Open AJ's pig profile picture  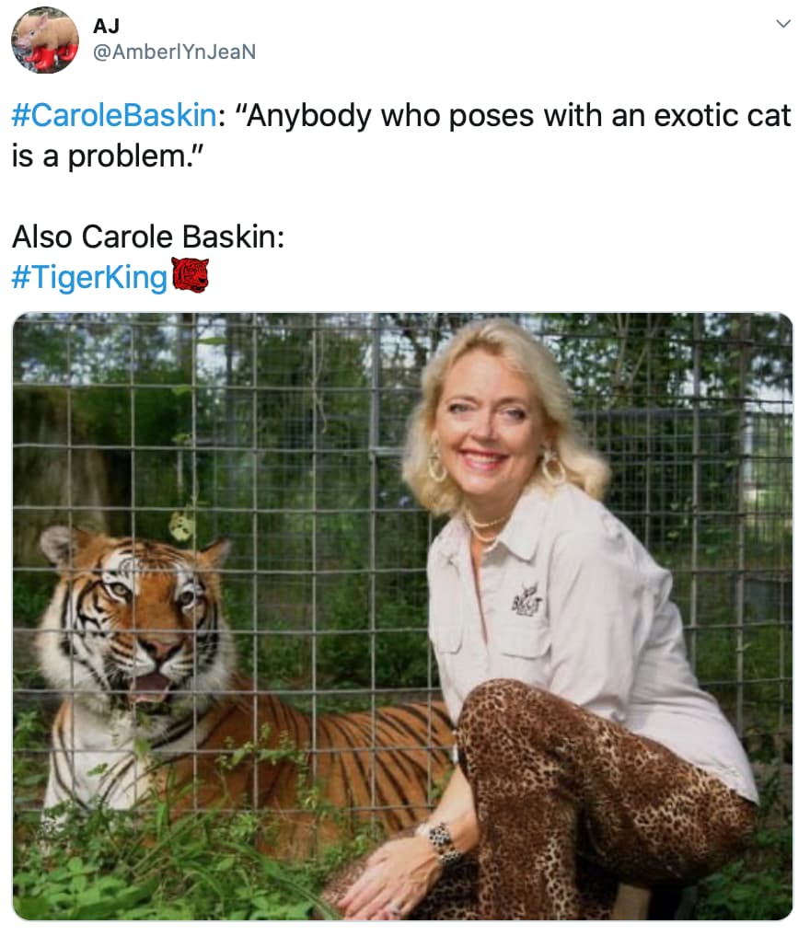click(x=45, y=40)
